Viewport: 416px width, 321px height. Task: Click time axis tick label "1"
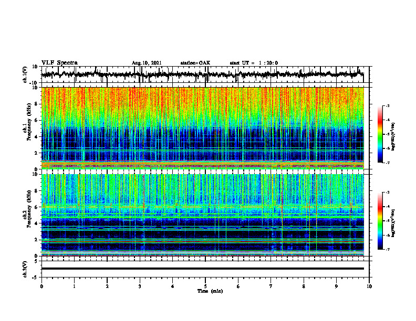(x=74, y=286)
